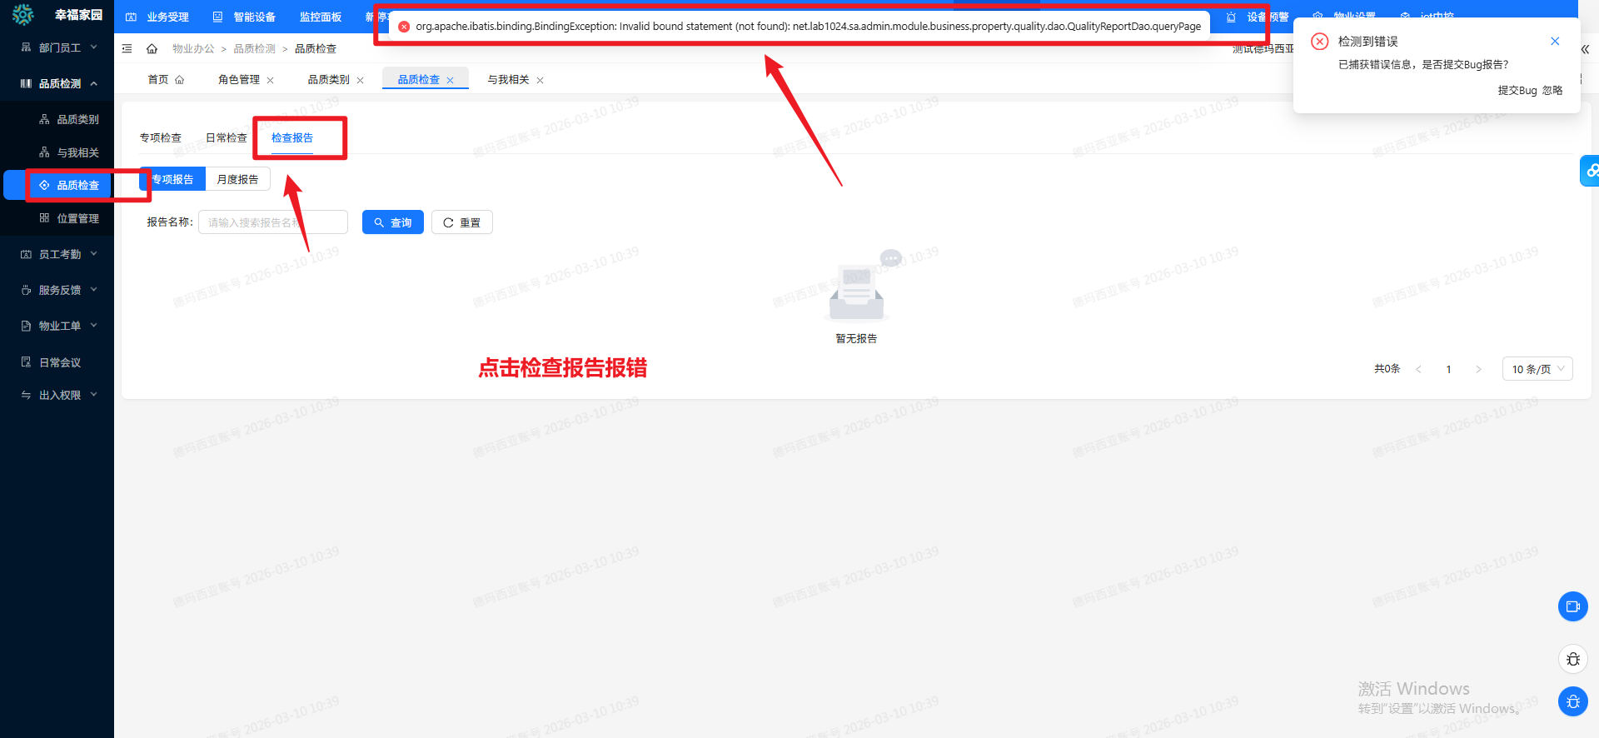The width and height of the screenshot is (1599, 738).
Task: Collapse 品质检测 sidebar menu
Action: [57, 83]
